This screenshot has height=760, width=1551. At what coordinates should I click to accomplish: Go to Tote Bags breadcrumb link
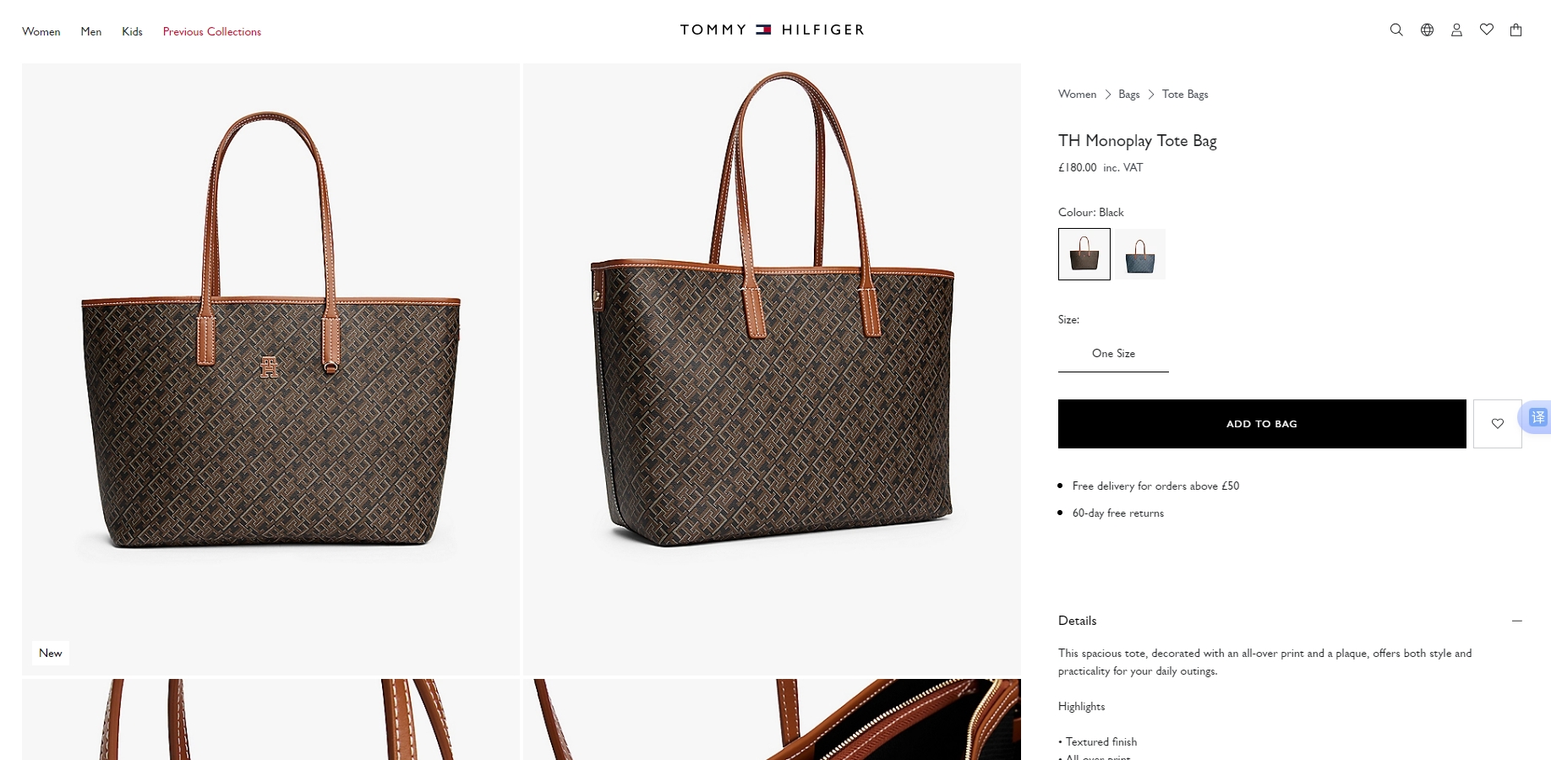click(x=1185, y=94)
